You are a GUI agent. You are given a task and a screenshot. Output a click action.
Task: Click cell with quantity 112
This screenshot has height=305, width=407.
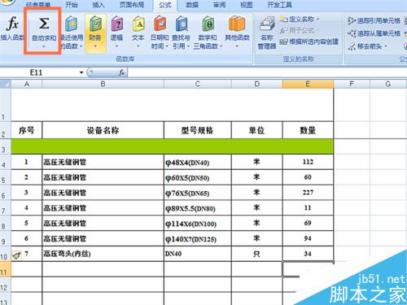308,162
